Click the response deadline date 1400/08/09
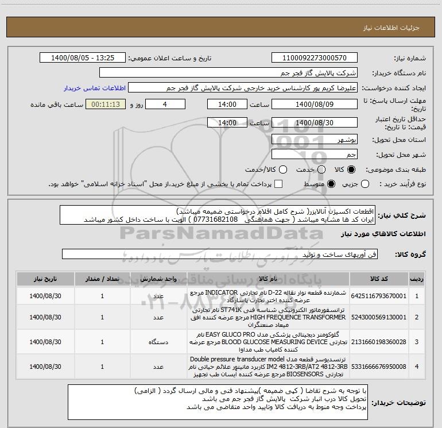The image size is (442, 428). coord(315,105)
